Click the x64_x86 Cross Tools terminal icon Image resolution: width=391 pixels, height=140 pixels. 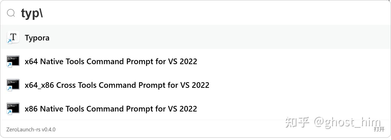(x=13, y=85)
